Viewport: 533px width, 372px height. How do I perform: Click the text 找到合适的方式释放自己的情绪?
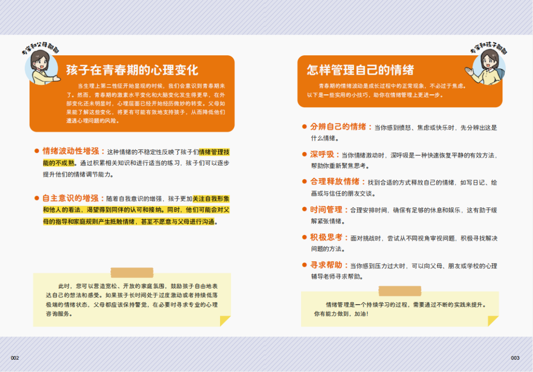pyautogui.click(x=411, y=183)
